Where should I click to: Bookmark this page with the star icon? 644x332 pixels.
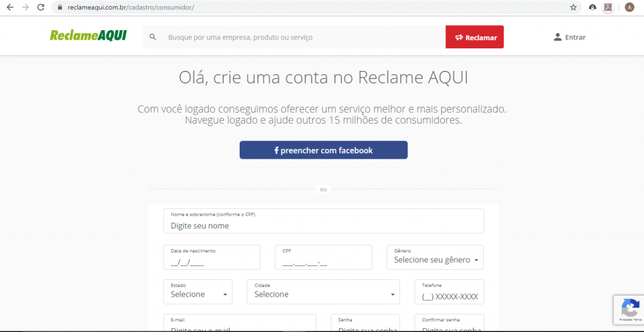click(573, 8)
